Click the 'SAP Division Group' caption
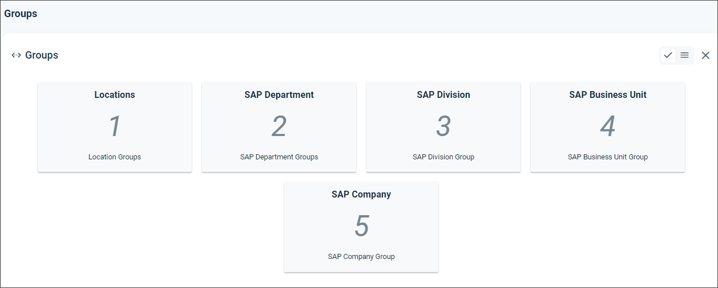 [x=443, y=157]
